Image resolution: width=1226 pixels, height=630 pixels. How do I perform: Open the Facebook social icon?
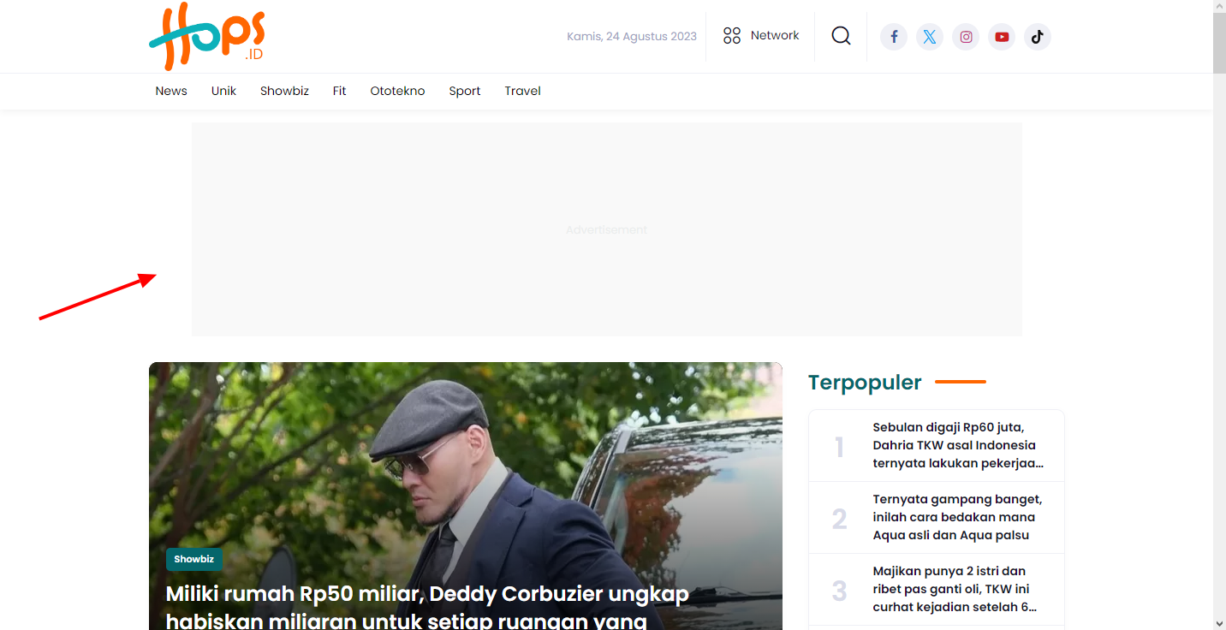click(x=894, y=36)
